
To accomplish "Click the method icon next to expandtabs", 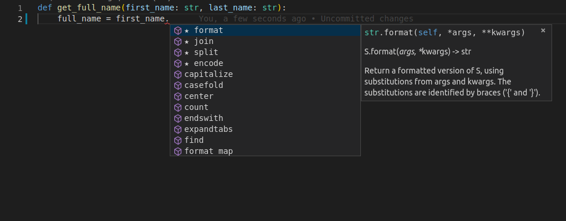I will coord(178,130).
